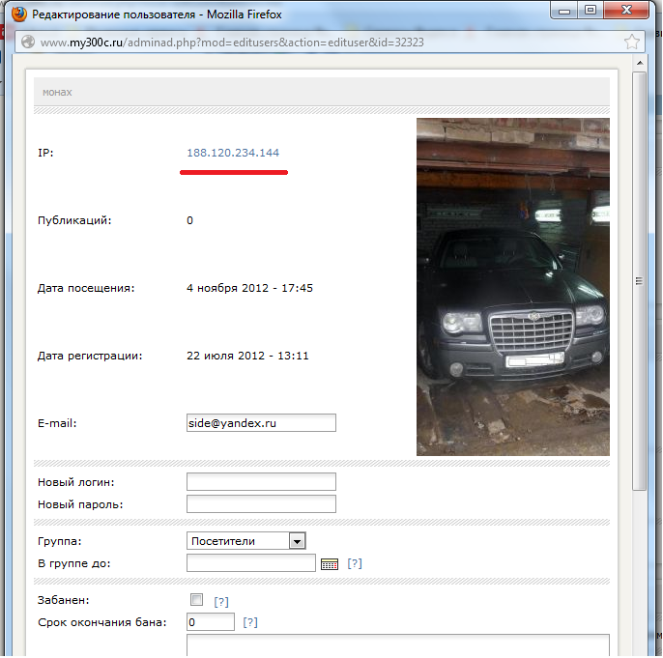This screenshot has height=658, width=663.
Task: Click the visit date 4 ноября 2012 - 17:45
Action: pos(250,288)
